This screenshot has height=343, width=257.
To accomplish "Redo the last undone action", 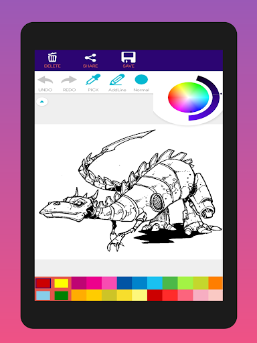I will pyautogui.click(x=69, y=84).
